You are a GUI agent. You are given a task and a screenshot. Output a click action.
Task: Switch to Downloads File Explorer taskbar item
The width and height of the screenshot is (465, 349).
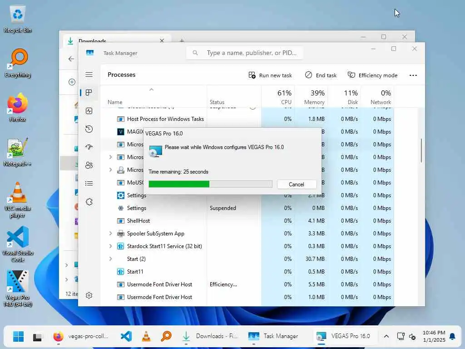click(x=211, y=336)
